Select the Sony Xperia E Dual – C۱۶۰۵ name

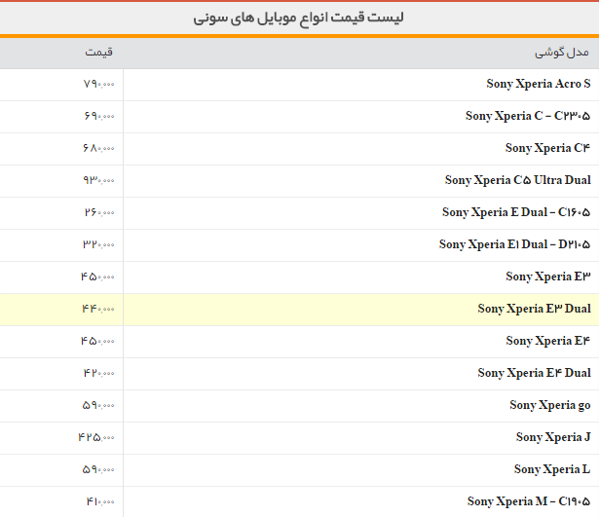tap(516, 212)
